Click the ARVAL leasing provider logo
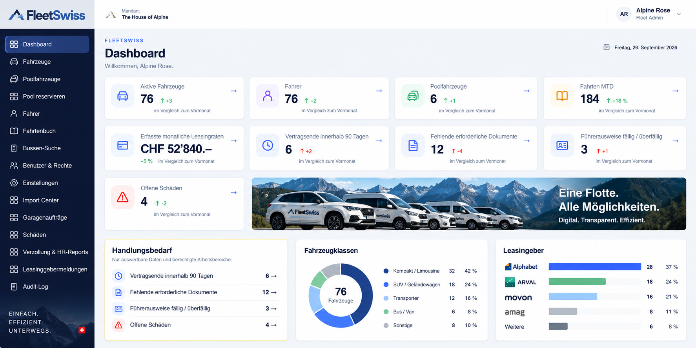Screen dimensions: 696x348 point(521,282)
